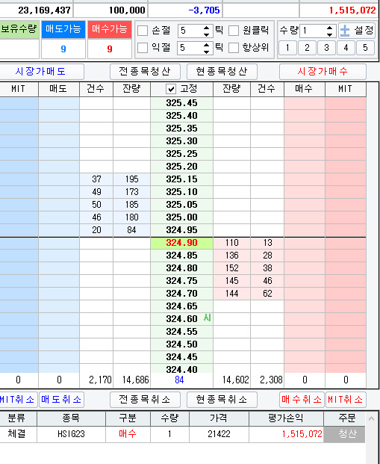Click the 평가손익 column header
Viewport: 380px width, 464px height.
(286, 418)
